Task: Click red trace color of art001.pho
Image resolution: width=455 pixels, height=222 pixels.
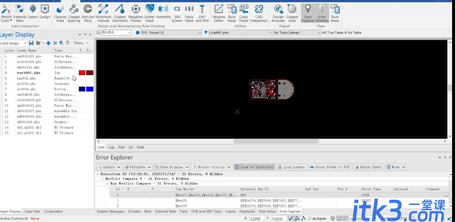Action: coord(82,73)
